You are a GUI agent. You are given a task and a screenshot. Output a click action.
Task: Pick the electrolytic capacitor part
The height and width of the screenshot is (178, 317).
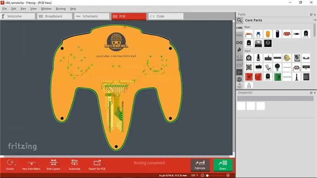[x=277, y=34]
